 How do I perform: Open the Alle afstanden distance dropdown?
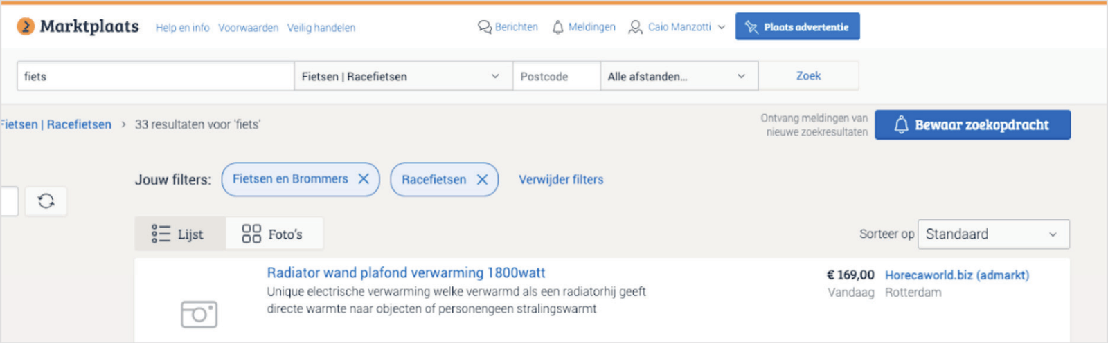679,76
